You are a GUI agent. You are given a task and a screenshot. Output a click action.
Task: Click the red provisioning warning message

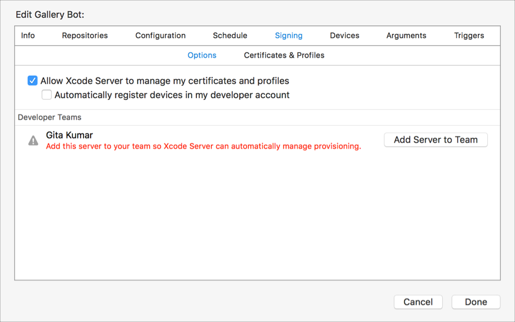[x=203, y=146]
